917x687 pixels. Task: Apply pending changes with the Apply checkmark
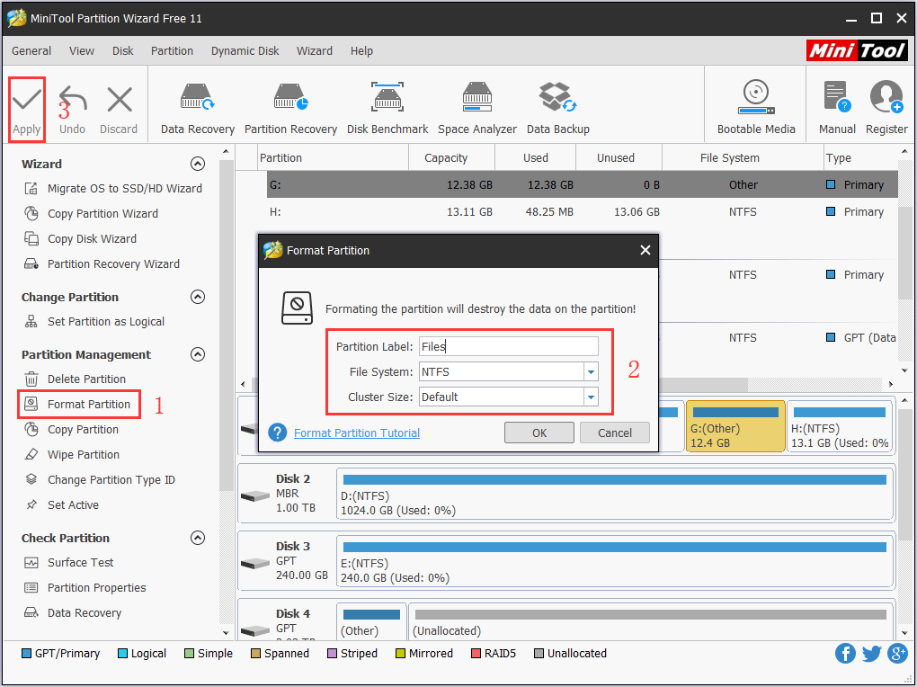click(x=27, y=110)
